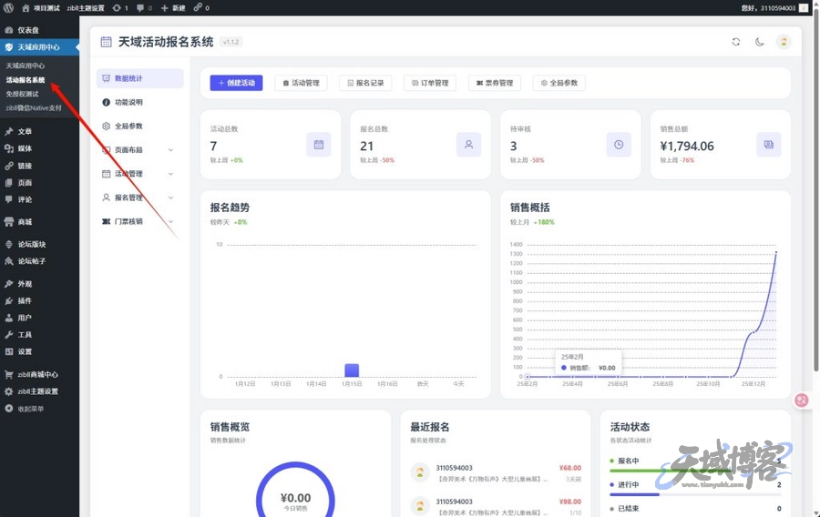Open the 天域应用中心 submenu entry
This screenshot has width=820, height=517.
click(x=26, y=66)
